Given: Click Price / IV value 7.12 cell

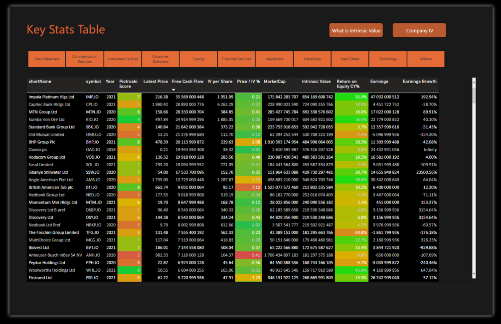Looking at the screenshot, I should coord(249,188).
